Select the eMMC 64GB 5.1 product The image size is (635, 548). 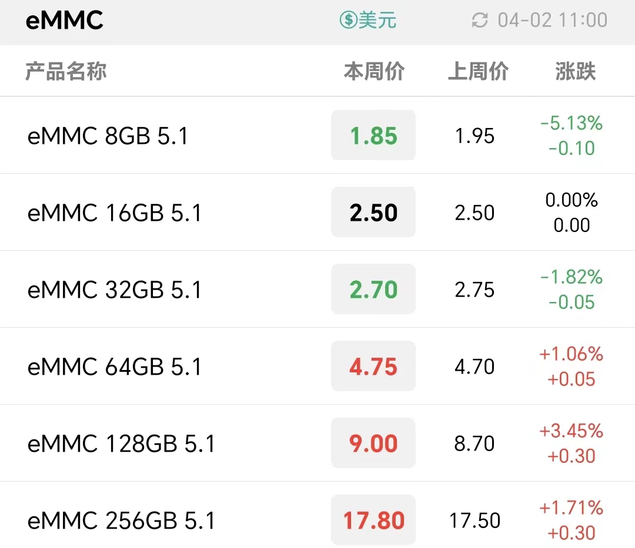pos(317,366)
